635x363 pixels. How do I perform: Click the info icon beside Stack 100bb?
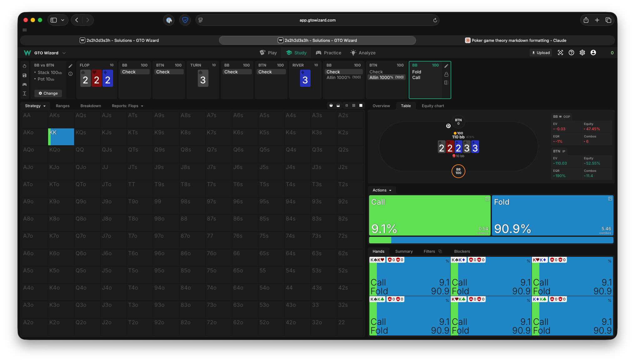71,74
